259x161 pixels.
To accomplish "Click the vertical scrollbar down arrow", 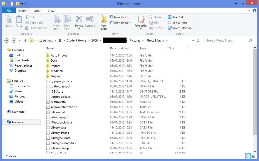I will 255,151.
